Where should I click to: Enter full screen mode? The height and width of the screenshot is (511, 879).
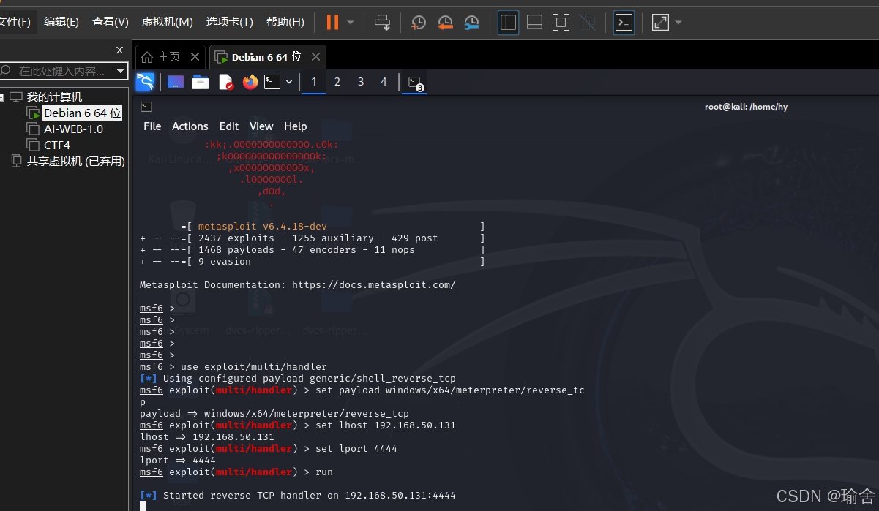coord(561,23)
